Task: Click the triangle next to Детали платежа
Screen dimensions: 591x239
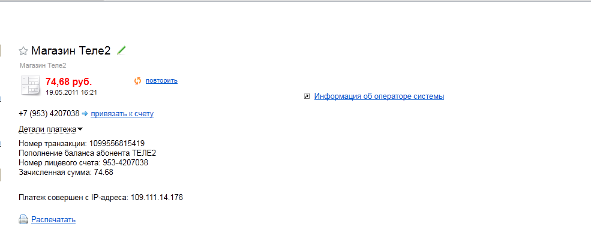Action: coord(80,129)
